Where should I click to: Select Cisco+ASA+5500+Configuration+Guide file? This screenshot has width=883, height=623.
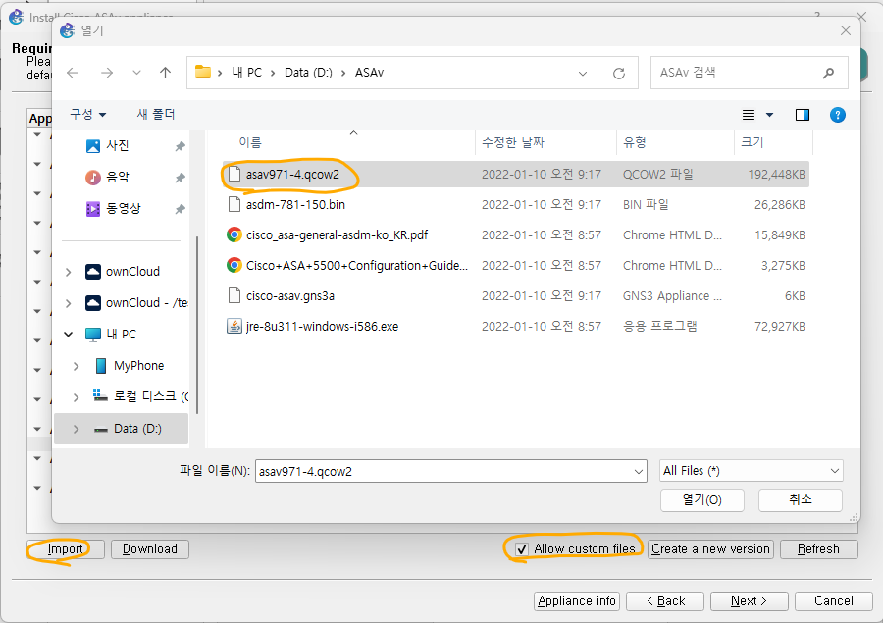coord(516,265)
